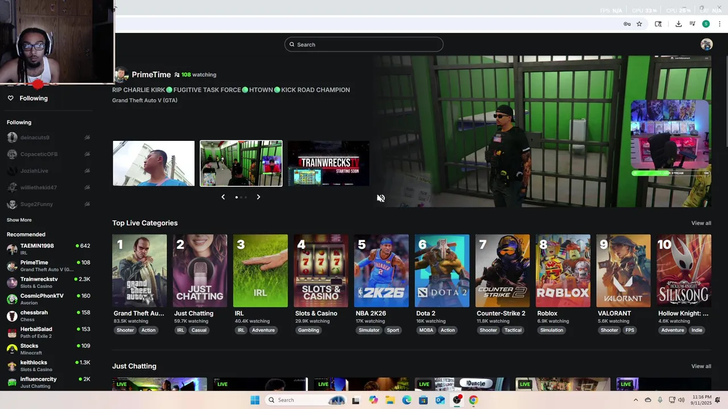Click offline icon beside JoziahLive

(x=87, y=170)
